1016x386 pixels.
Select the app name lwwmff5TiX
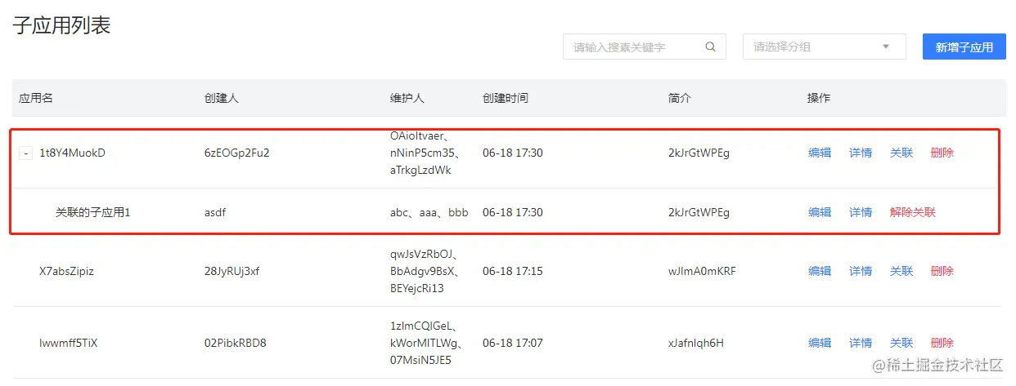click(x=69, y=343)
